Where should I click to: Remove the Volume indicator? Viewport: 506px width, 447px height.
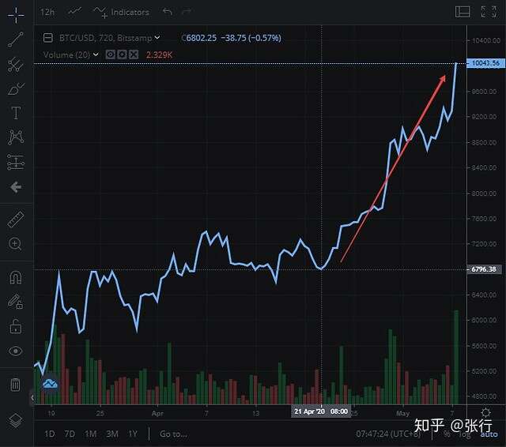pos(134,54)
